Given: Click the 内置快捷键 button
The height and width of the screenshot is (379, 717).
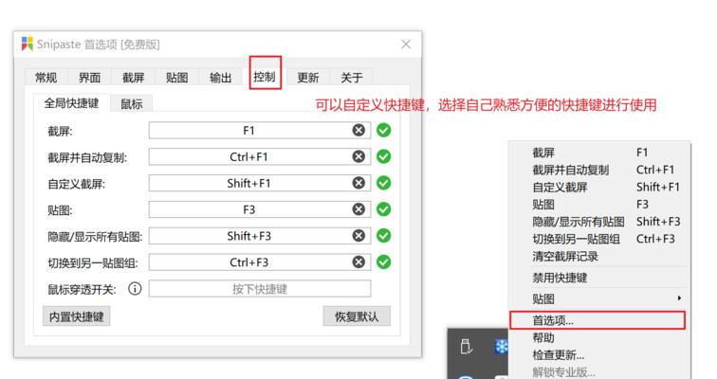Looking at the screenshot, I should [x=77, y=316].
